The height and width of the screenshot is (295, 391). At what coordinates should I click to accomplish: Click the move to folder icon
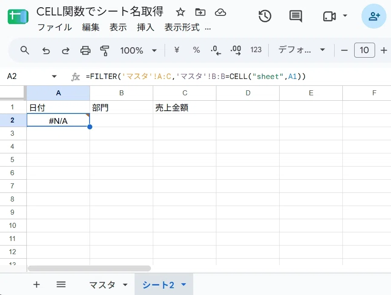point(200,12)
